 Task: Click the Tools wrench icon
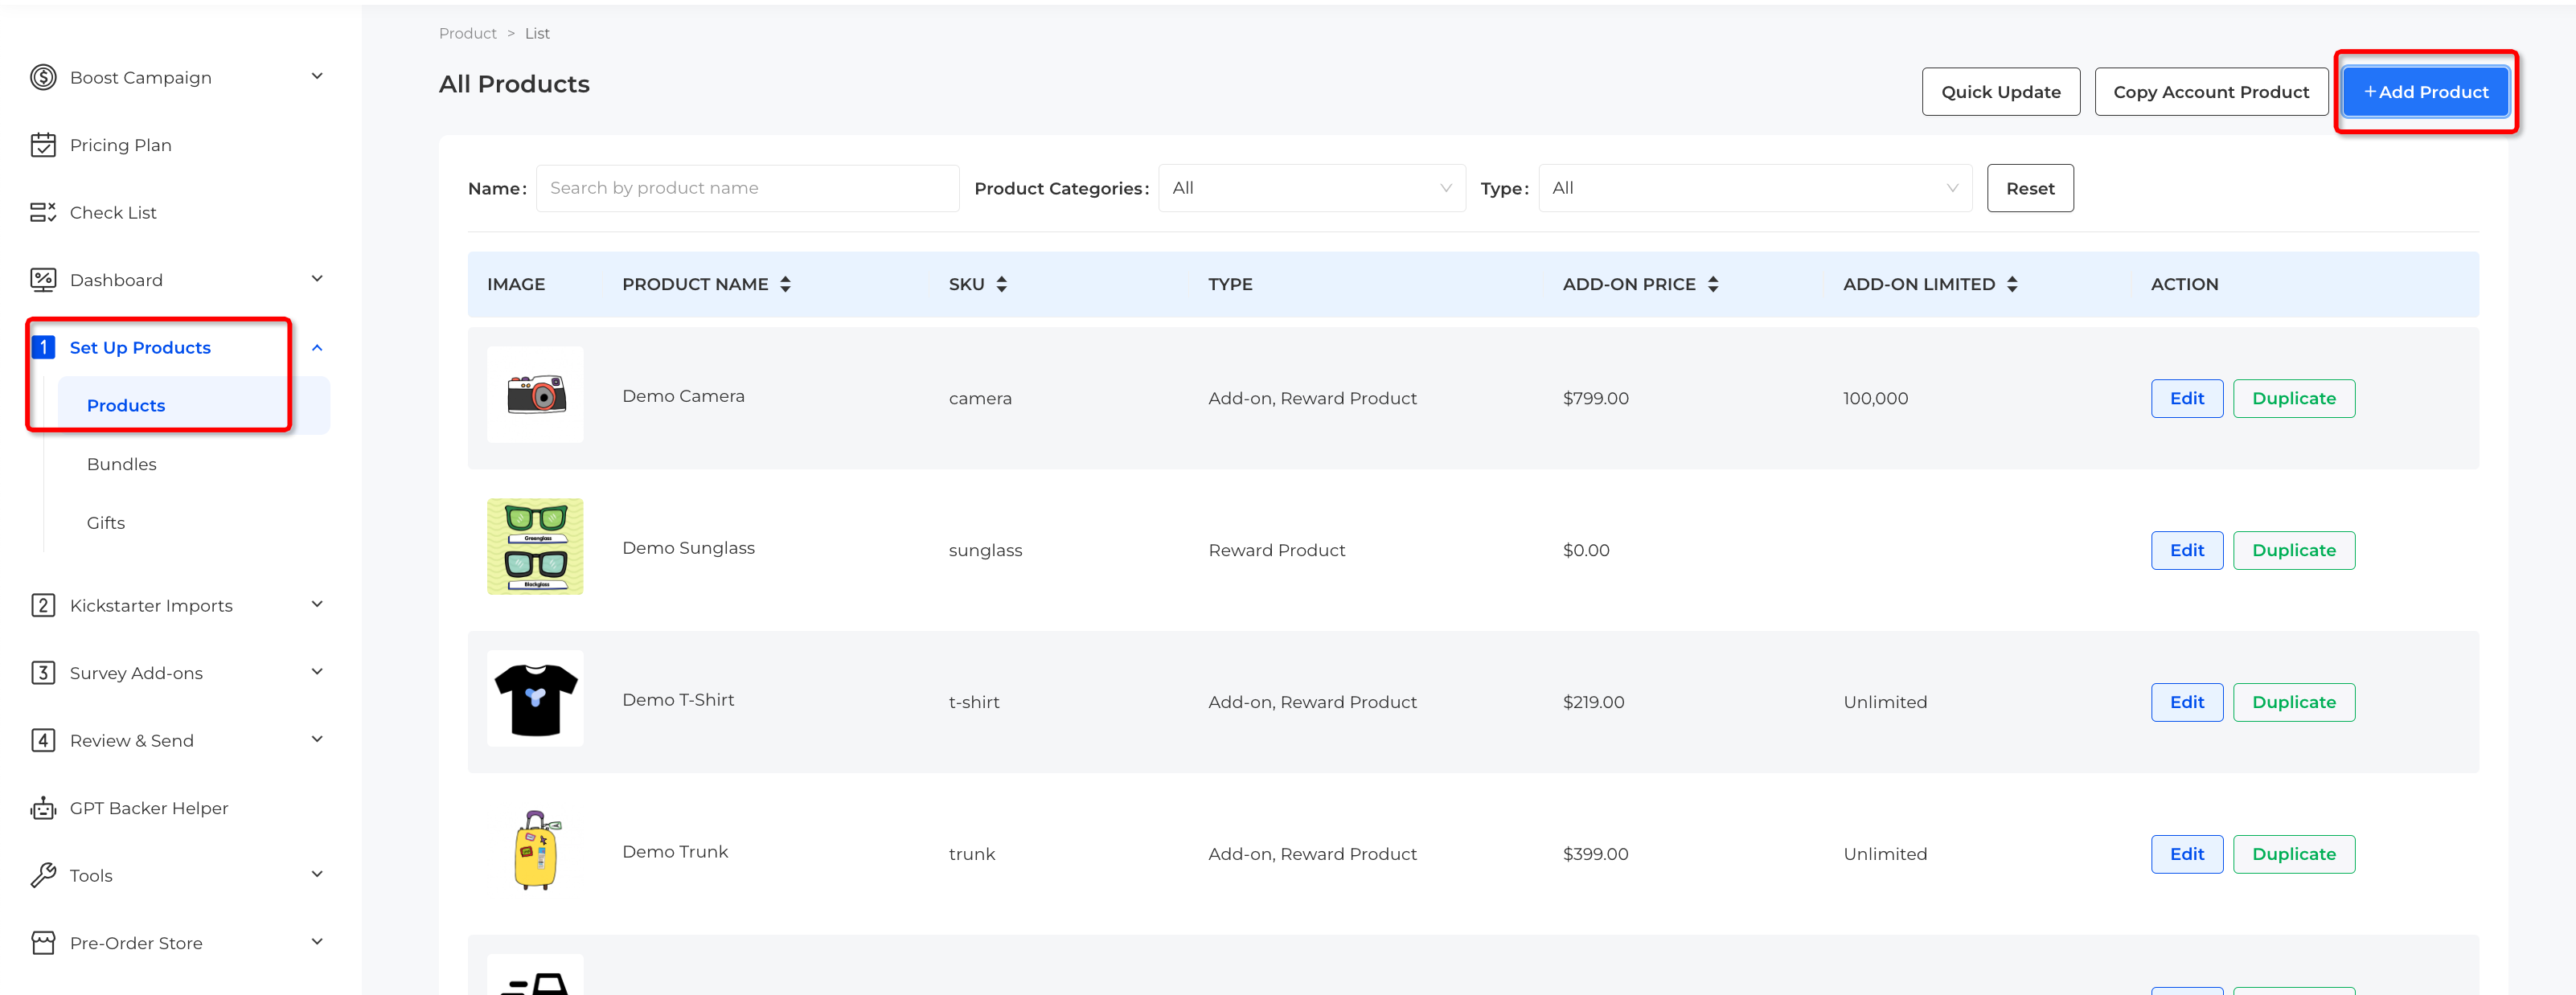pyautogui.click(x=43, y=875)
